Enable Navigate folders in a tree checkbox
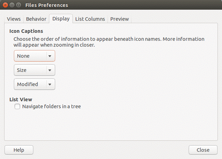 point(17,106)
